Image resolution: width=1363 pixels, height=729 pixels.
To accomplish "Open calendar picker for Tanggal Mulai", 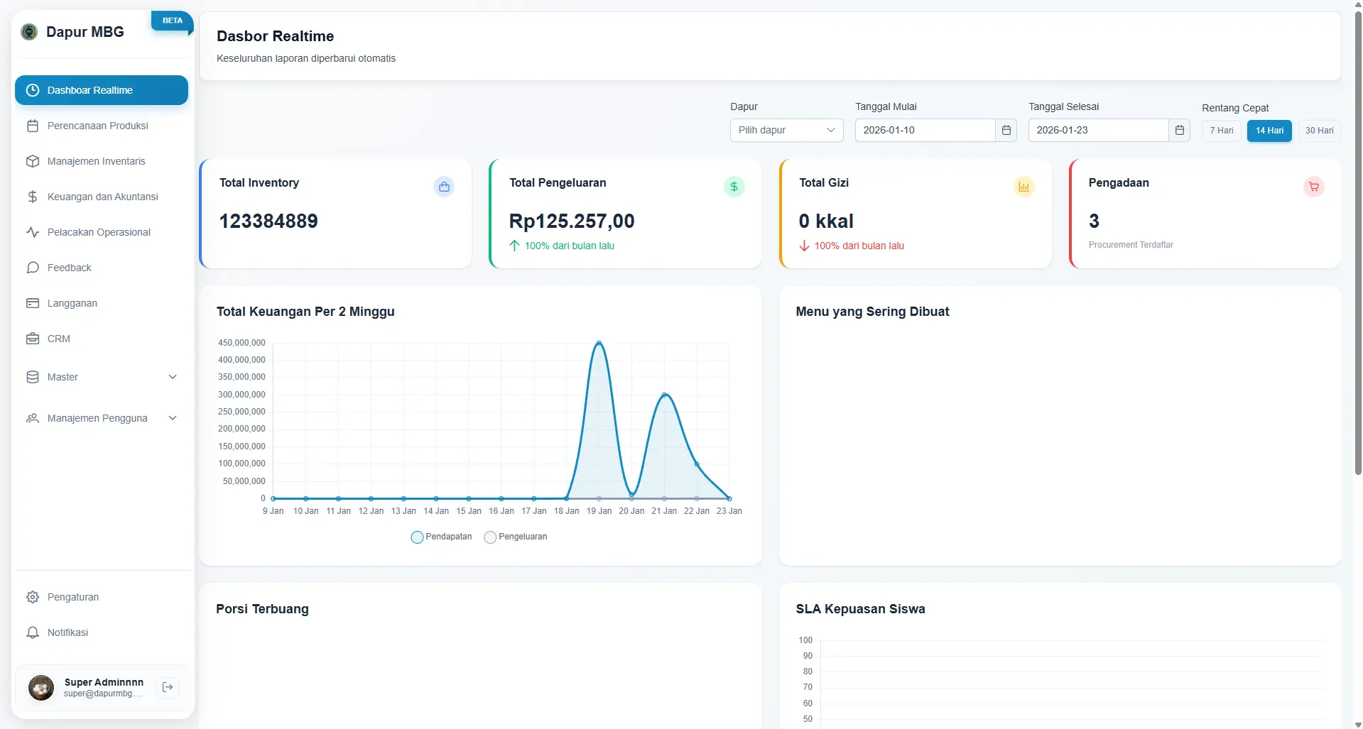I will point(1006,130).
